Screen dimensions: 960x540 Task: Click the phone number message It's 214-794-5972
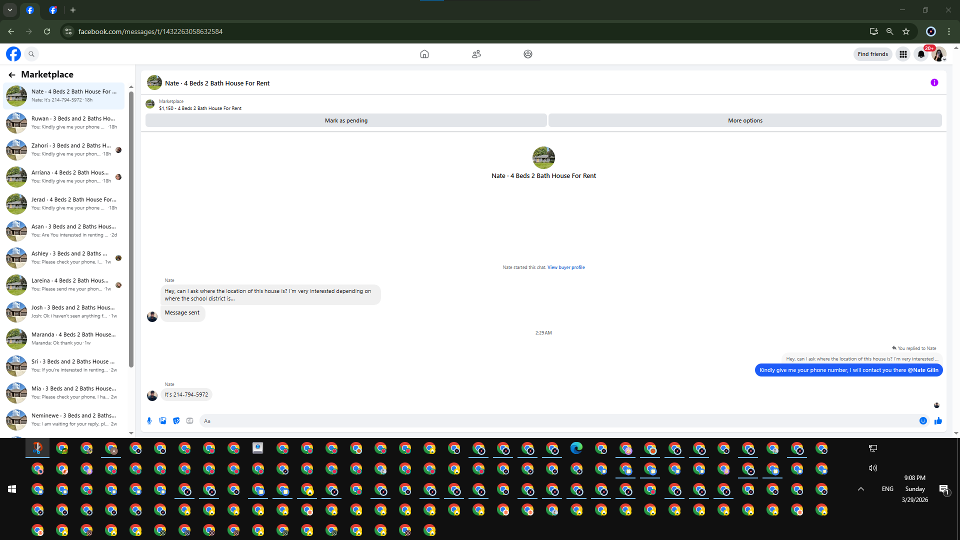186,394
